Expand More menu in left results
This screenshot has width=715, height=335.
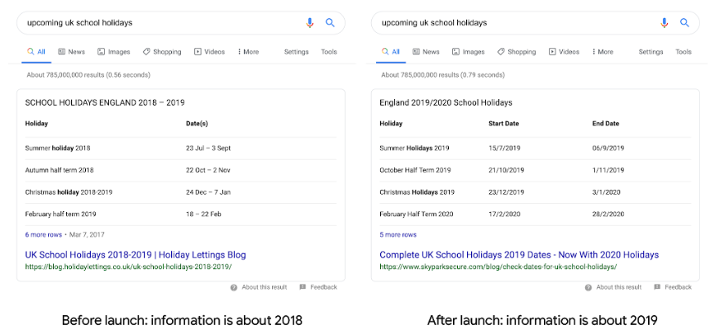[x=248, y=52]
